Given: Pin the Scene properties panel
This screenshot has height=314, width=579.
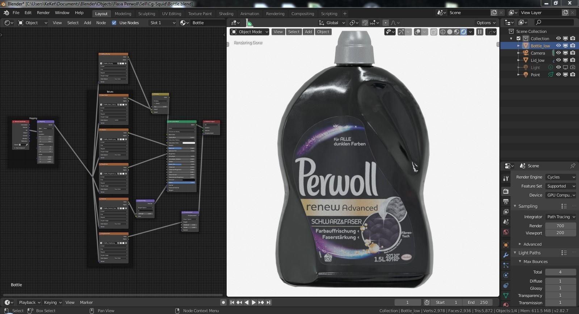Looking at the screenshot, I should click(x=572, y=166).
